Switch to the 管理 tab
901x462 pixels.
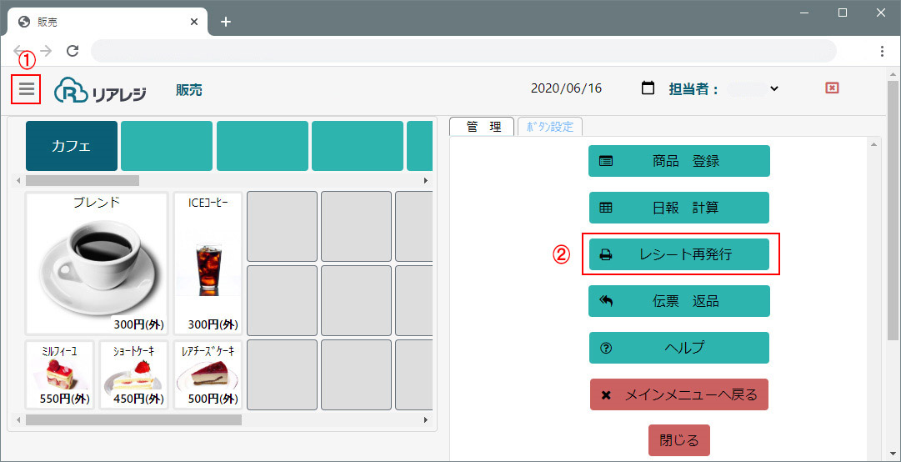pyautogui.click(x=483, y=127)
